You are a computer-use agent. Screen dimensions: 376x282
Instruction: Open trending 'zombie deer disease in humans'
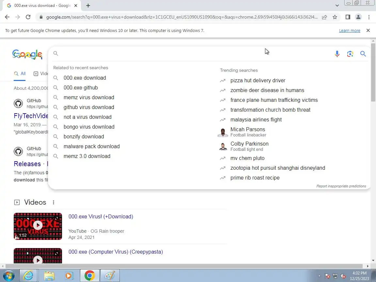coord(267,90)
